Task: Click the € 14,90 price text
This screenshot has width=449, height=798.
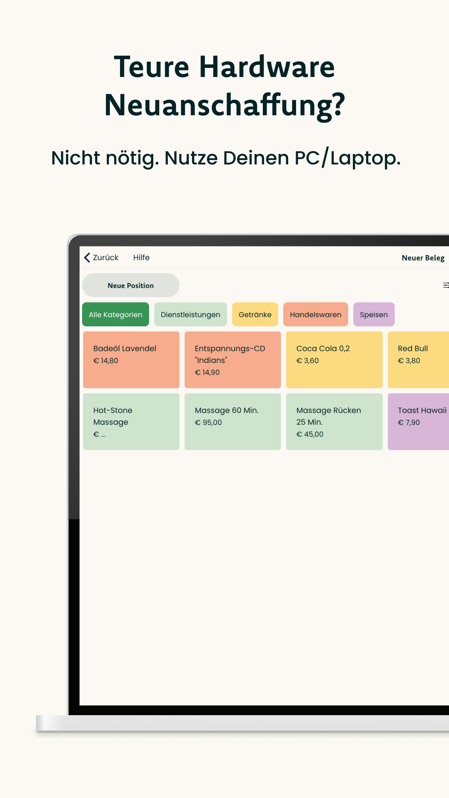Action: 207,372
